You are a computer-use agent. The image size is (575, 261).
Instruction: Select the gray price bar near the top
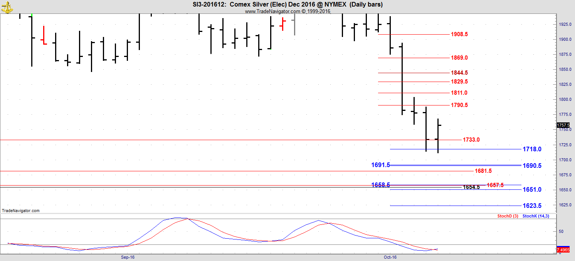tap(294, 25)
